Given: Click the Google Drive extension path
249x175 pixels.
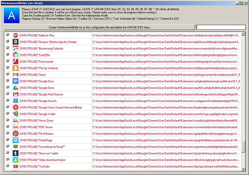Looking at the screenshot, I should click(x=166, y=88).
